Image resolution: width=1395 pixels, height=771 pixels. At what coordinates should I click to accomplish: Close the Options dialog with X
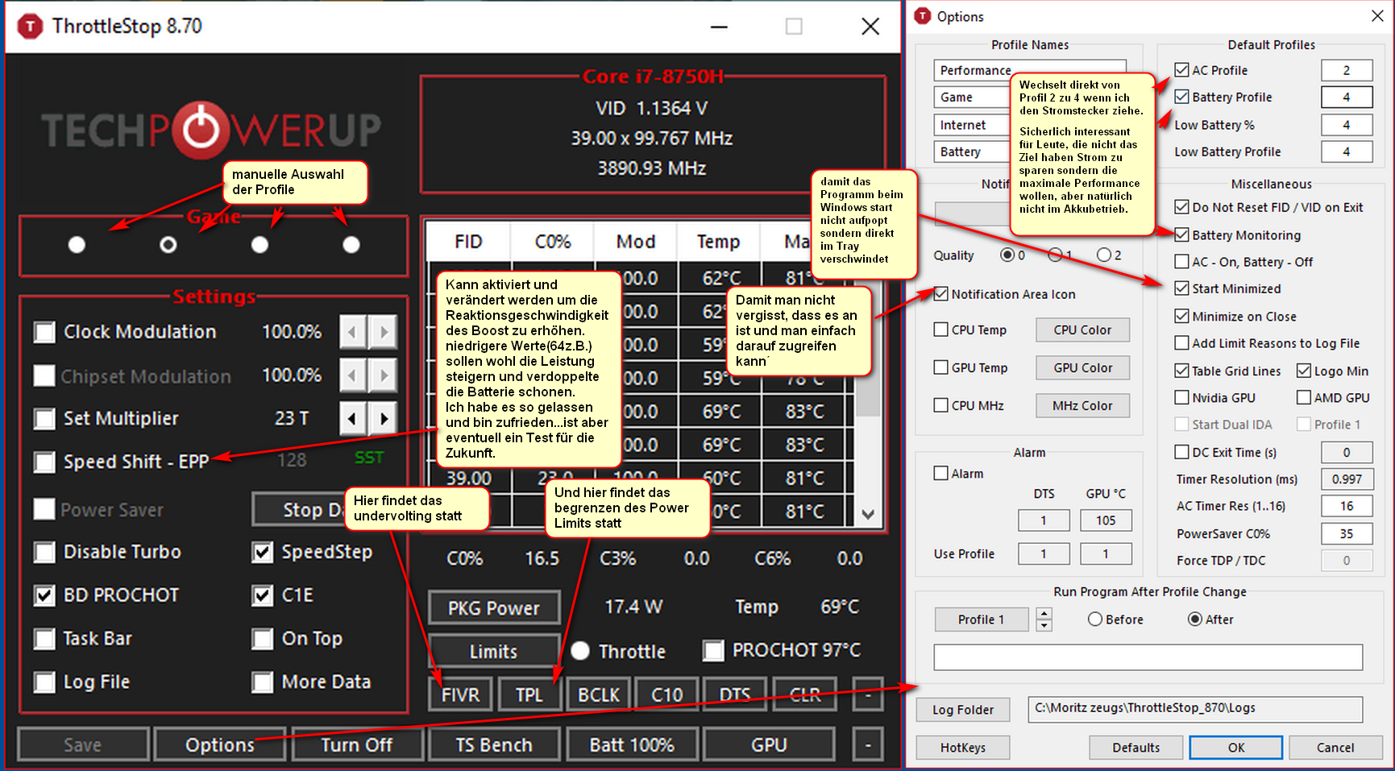[x=1377, y=16]
